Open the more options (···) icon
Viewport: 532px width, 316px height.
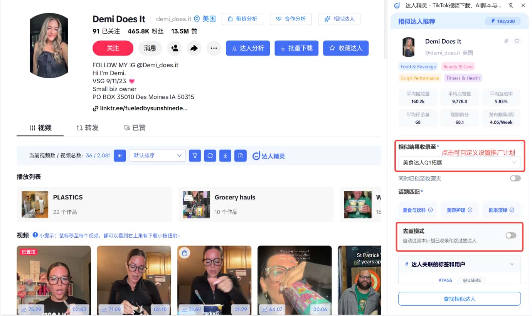click(214, 48)
